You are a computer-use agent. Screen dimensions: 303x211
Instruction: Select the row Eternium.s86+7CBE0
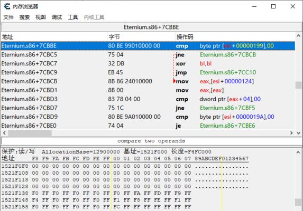pyautogui.click(x=148, y=126)
